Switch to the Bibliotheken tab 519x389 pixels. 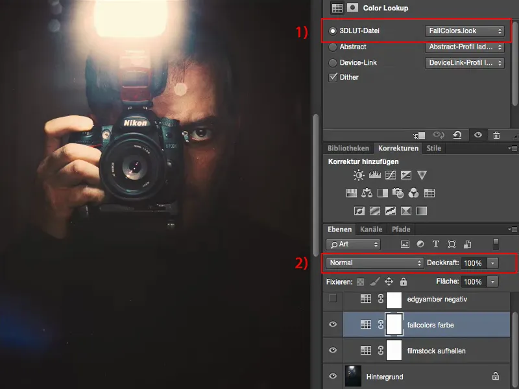tap(348, 148)
